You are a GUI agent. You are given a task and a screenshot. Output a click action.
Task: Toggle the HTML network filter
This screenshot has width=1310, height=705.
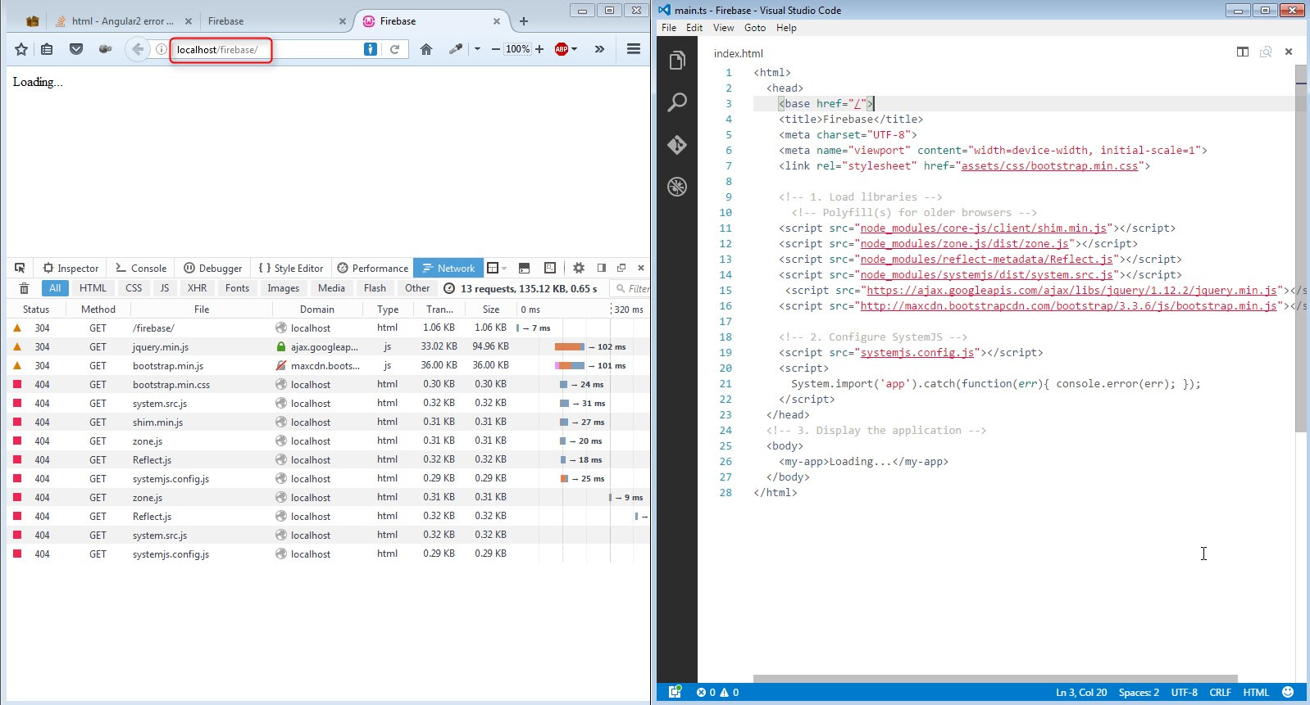point(93,288)
